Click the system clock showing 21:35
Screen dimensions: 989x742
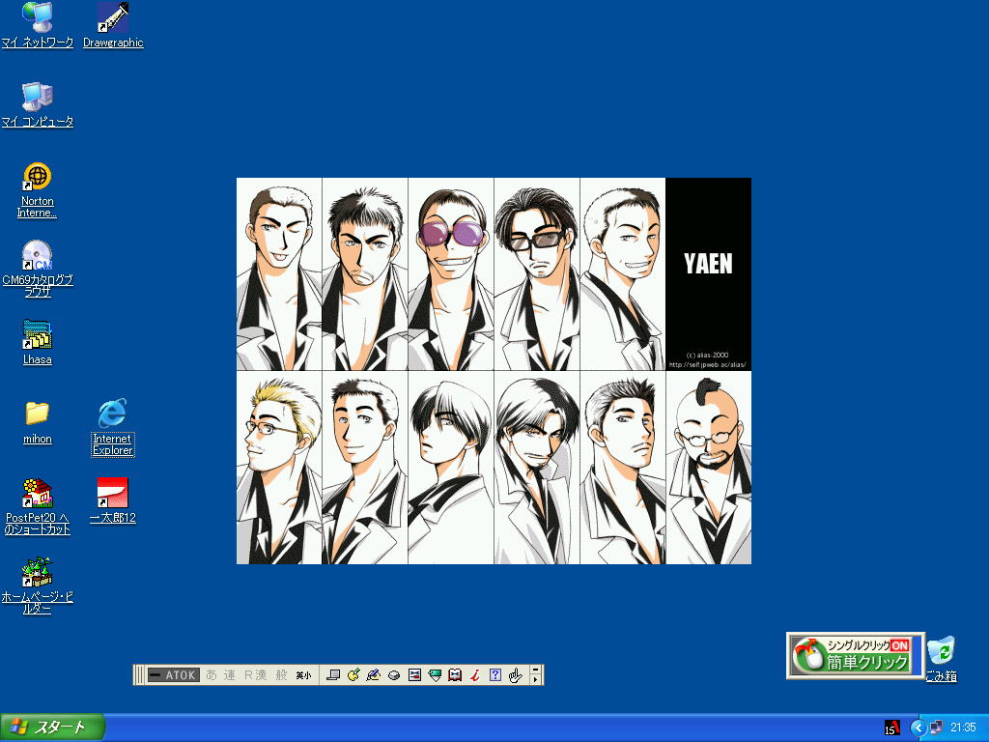click(963, 728)
